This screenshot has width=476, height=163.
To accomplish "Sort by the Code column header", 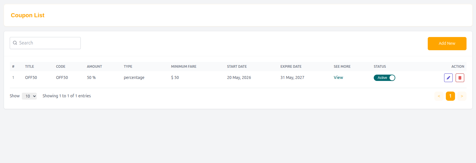I will (x=61, y=67).
